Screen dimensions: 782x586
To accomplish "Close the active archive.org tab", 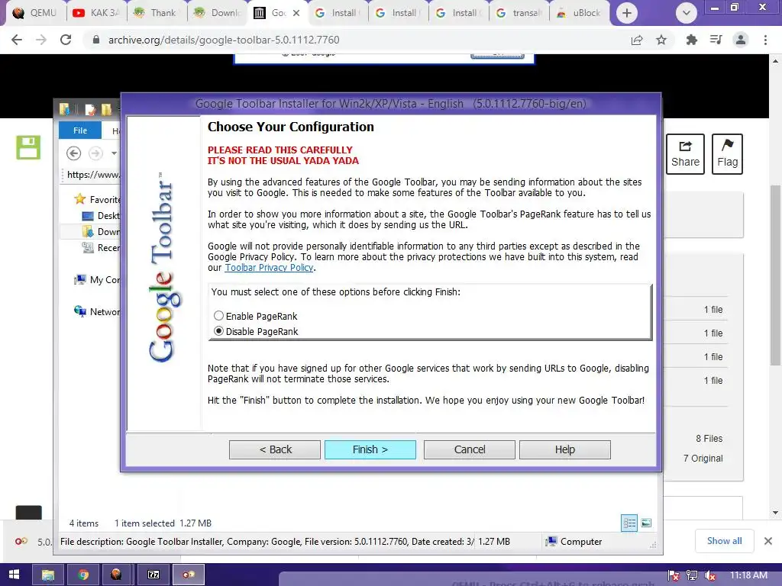I will click(x=296, y=13).
